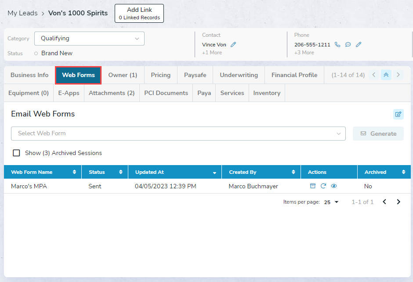Click the Email Web Forms edit icon

click(x=398, y=114)
